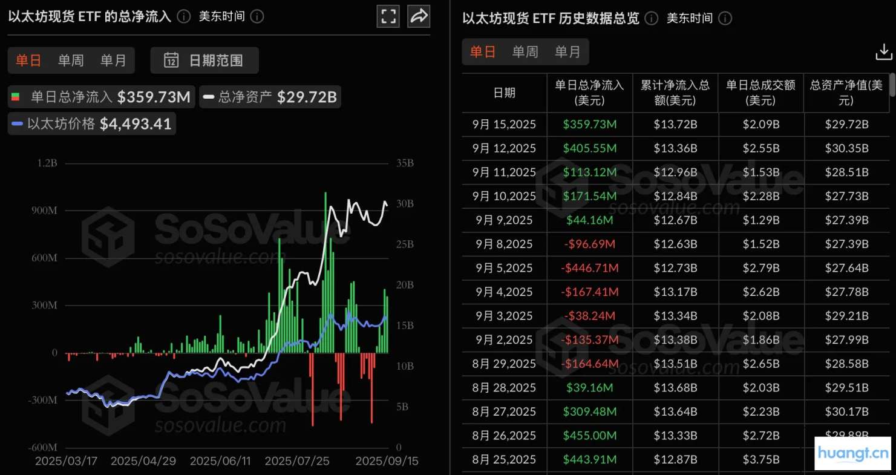Click the 总资产净值(美元) column header
Image resolution: width=896 pixels, height=475 pixels.
[x=846, y=93]
